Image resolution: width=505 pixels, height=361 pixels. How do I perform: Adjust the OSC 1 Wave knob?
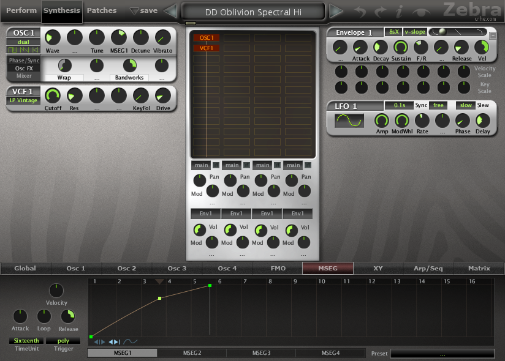pos(52,37)
